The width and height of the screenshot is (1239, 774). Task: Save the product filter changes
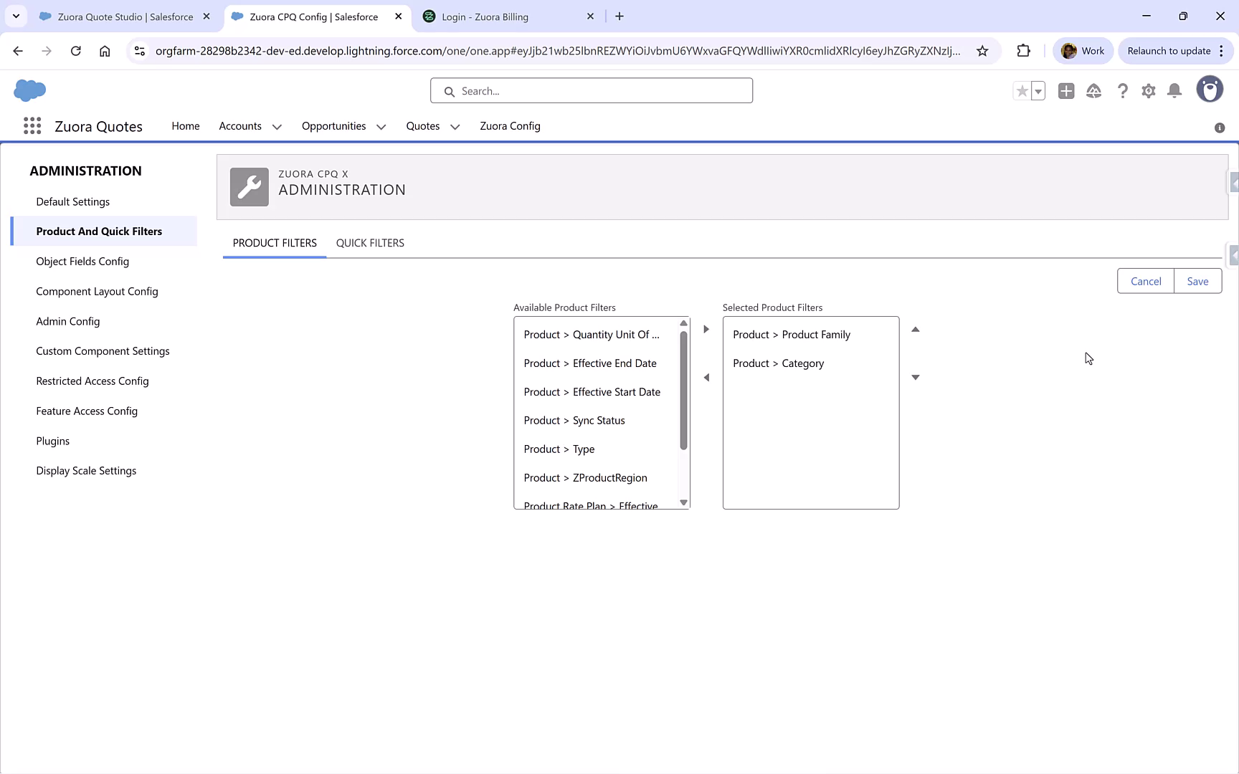(x=1197, y=281)
